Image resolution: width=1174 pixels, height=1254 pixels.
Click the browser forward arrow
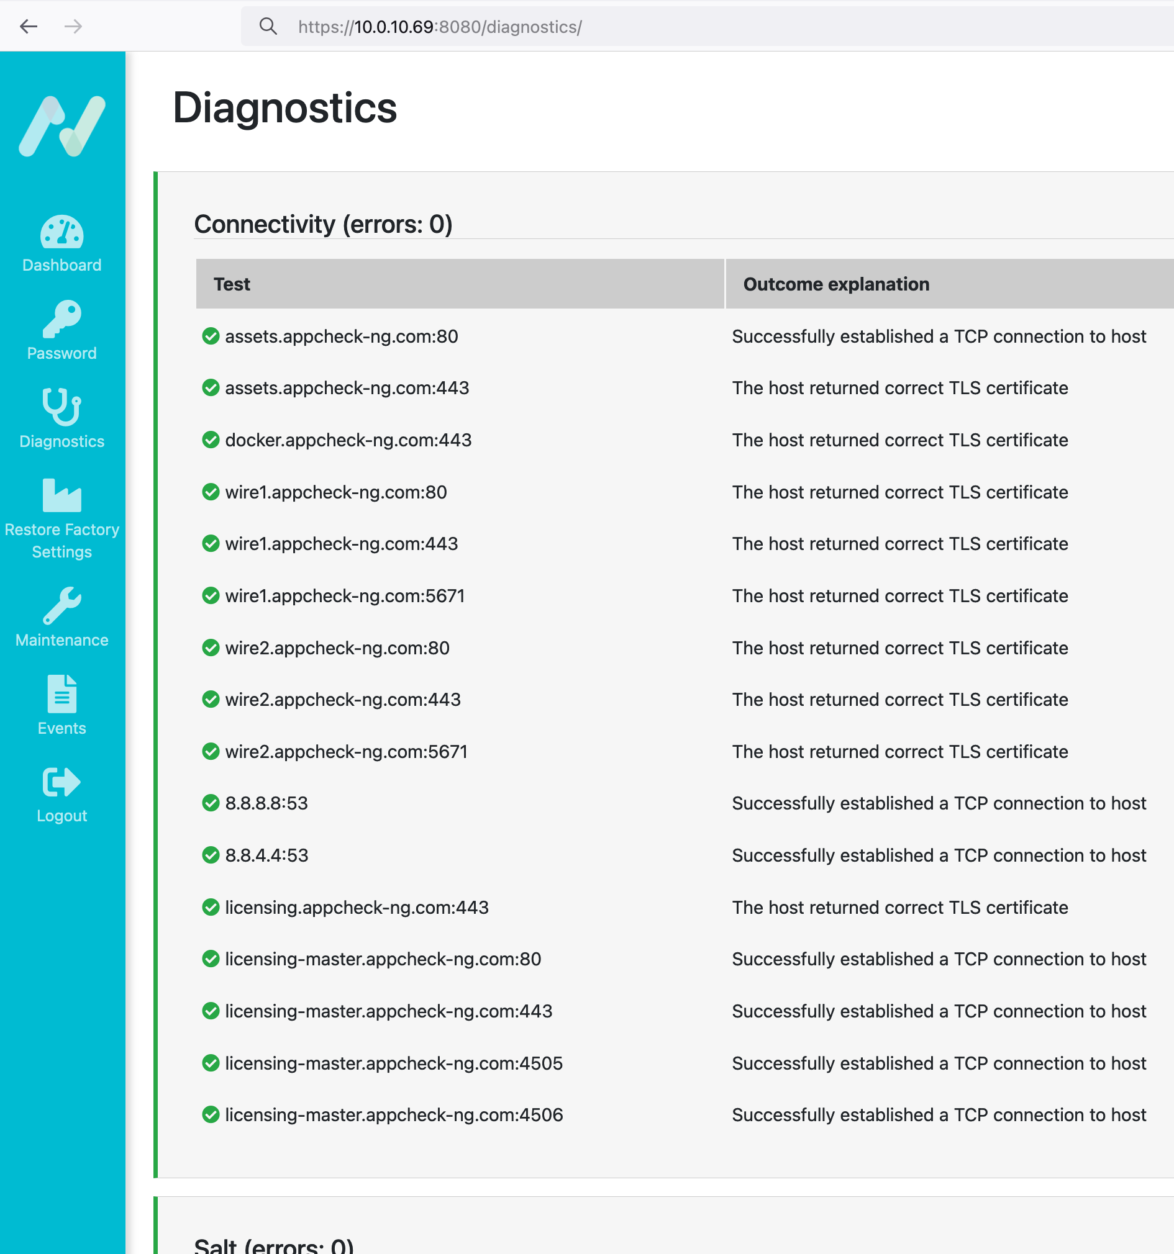pos(73,27)
